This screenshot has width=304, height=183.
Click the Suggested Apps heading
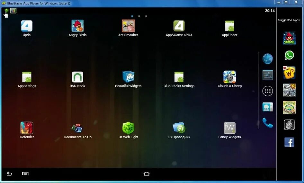point(289,20)
